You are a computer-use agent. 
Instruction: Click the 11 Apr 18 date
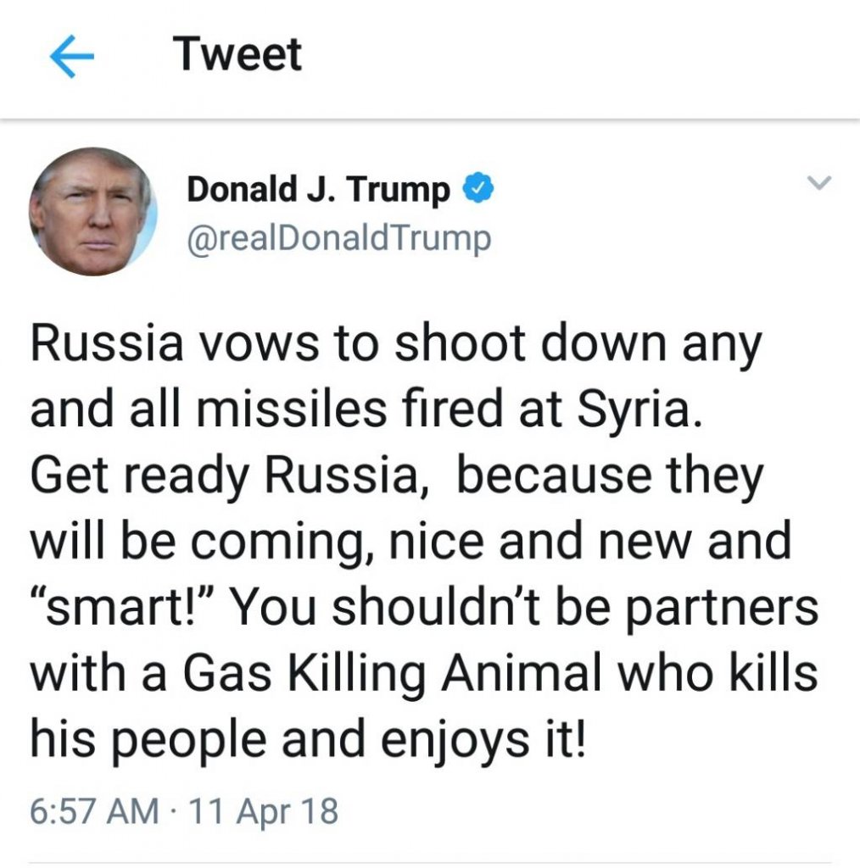(263, 811)
